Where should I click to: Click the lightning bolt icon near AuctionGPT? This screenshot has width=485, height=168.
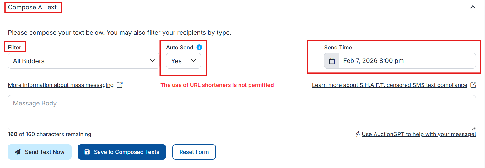[x=358, y=134]
